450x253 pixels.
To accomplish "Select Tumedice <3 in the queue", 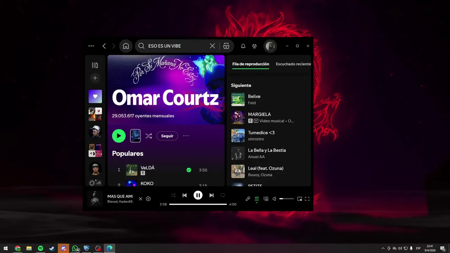I will click(x=269, y=135).
